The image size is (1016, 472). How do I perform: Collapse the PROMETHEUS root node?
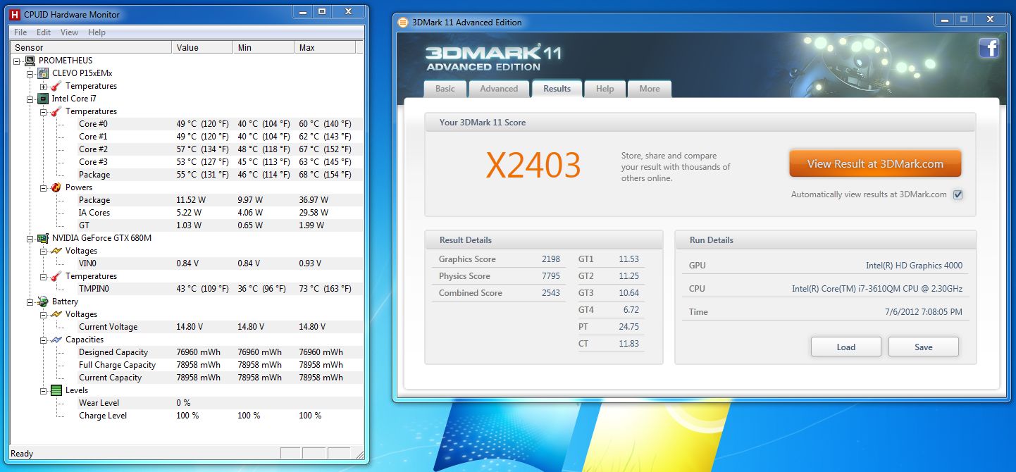(x=17, y=61)
